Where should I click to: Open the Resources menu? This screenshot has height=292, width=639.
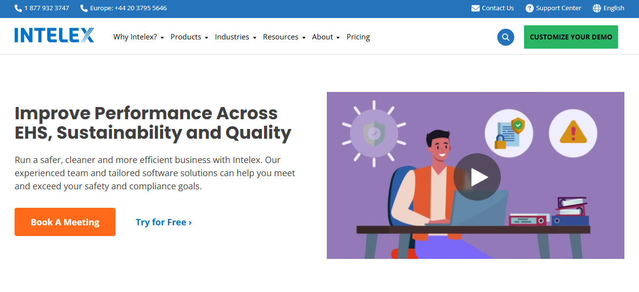284,37
